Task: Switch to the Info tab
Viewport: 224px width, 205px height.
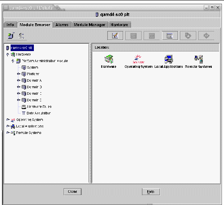Action: 10,25
